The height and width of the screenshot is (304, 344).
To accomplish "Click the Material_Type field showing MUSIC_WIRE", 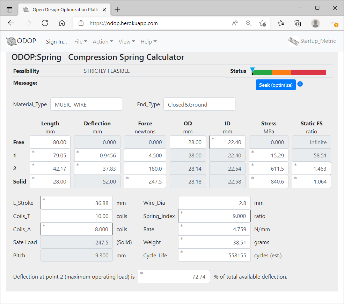I will 86,104.
